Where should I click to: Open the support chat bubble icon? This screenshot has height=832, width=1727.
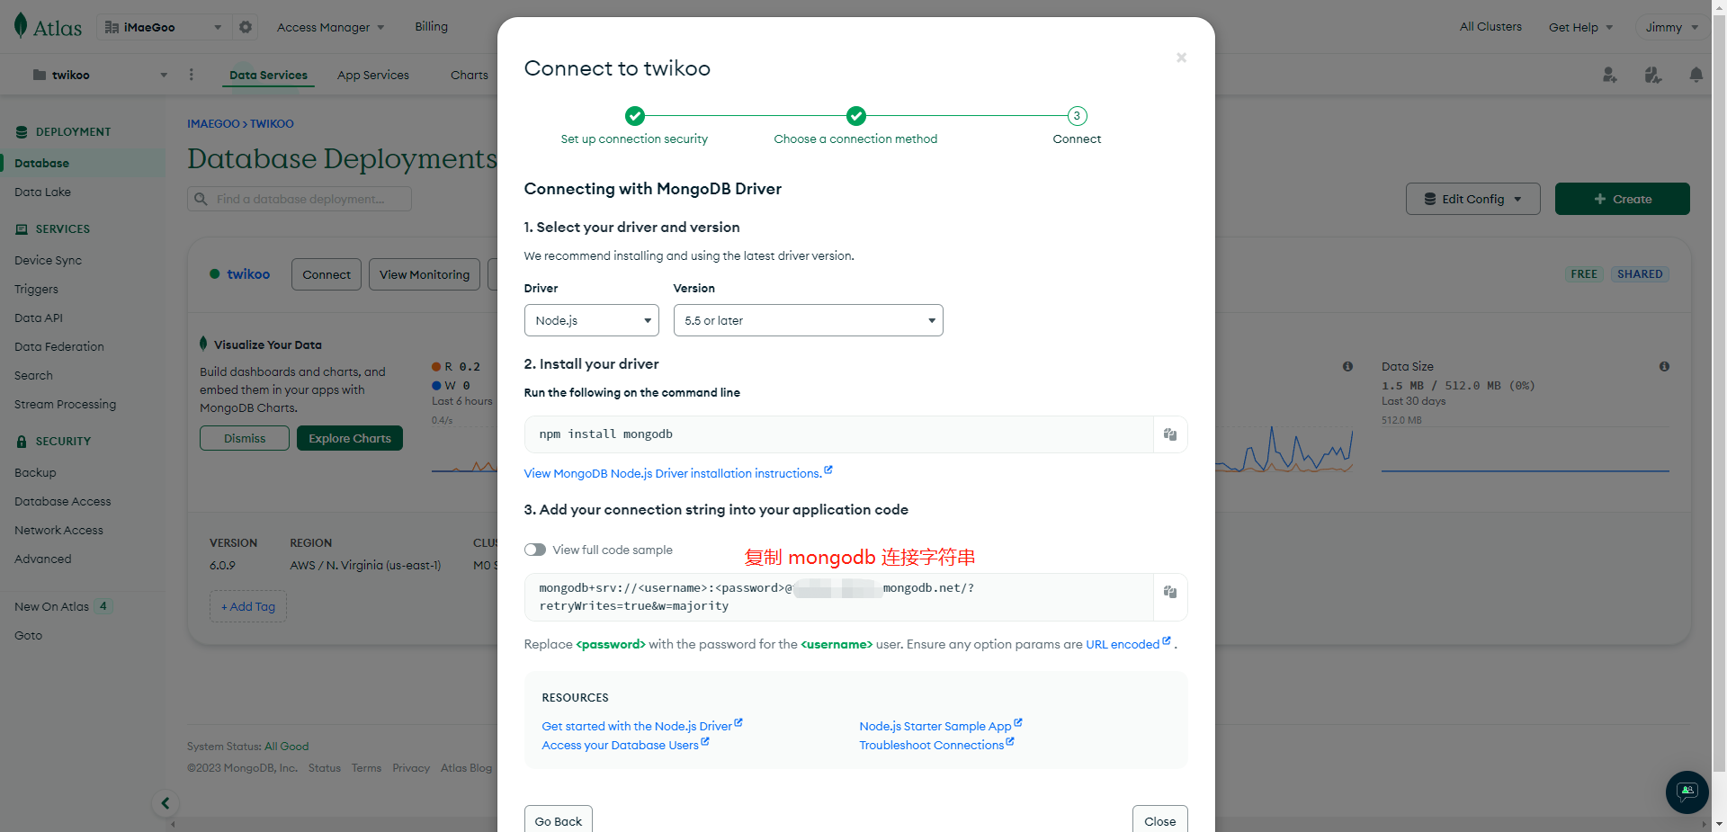coord(1687,792)
